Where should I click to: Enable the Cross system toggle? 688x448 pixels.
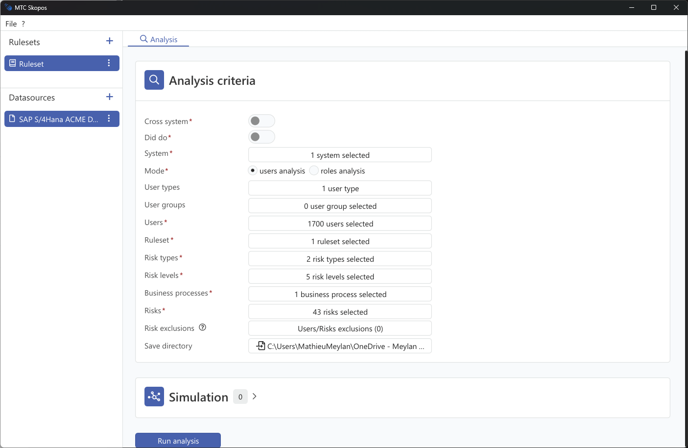(x=261, y=120)
